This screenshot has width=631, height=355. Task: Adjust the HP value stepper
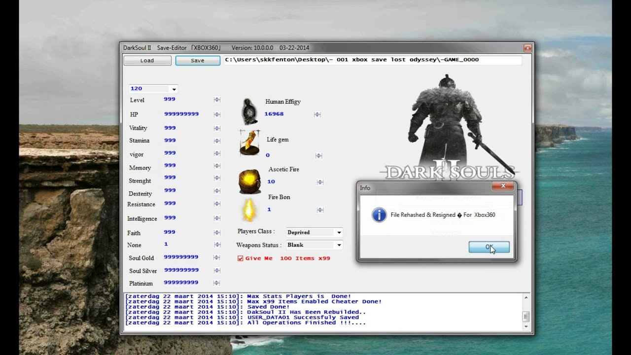(217, 114)
